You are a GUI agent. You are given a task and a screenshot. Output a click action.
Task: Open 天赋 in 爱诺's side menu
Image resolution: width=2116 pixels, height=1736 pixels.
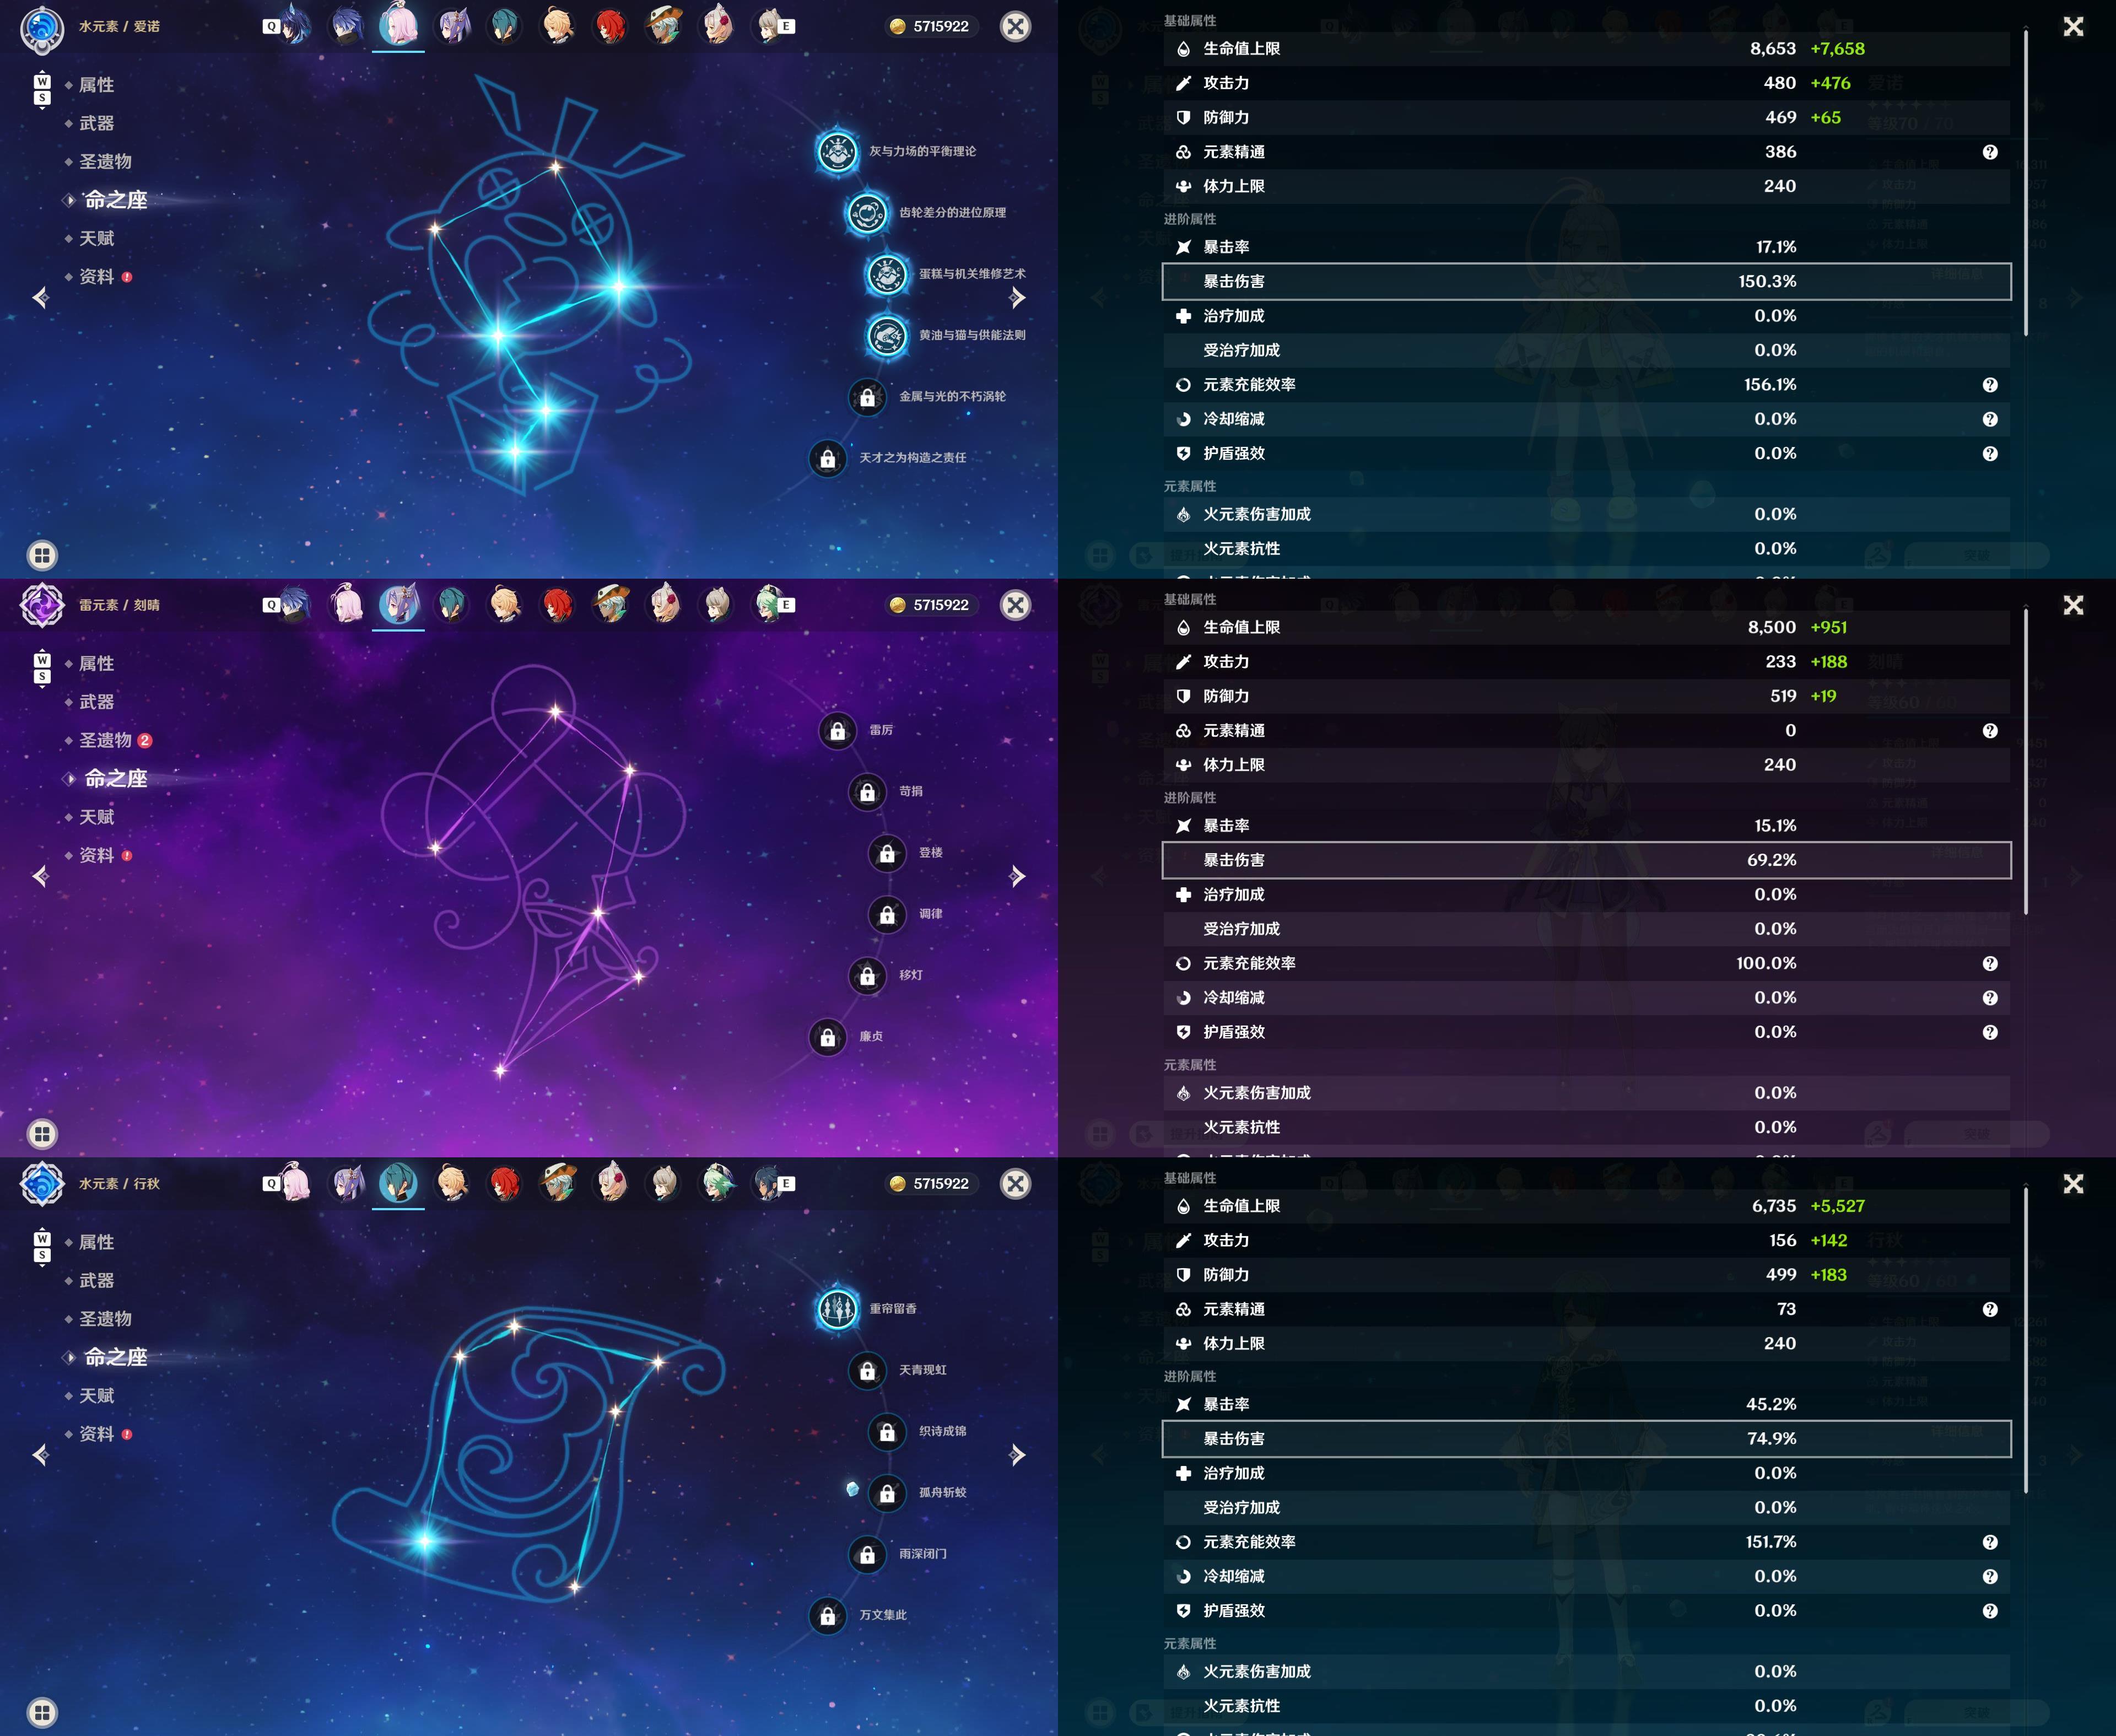tap(96, 238)
